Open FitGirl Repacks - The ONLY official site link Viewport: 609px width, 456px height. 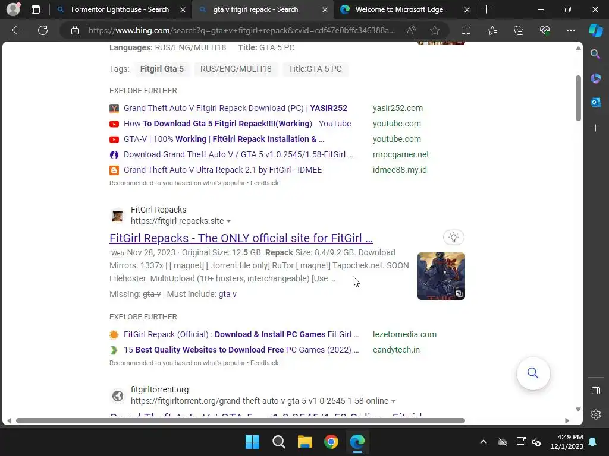(241, 238)
